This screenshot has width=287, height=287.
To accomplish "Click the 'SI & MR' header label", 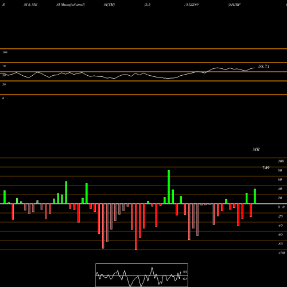I will (30, 5).
